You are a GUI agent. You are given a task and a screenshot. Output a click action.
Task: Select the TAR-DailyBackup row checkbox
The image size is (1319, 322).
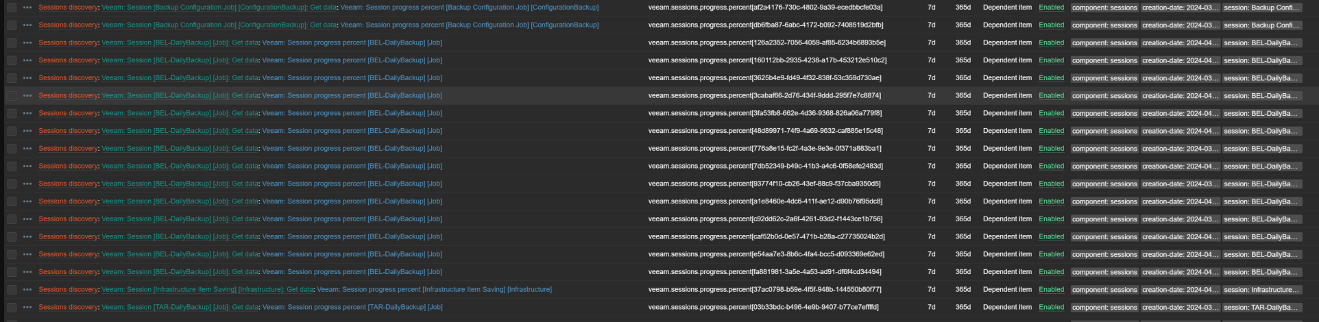(12, 308)
